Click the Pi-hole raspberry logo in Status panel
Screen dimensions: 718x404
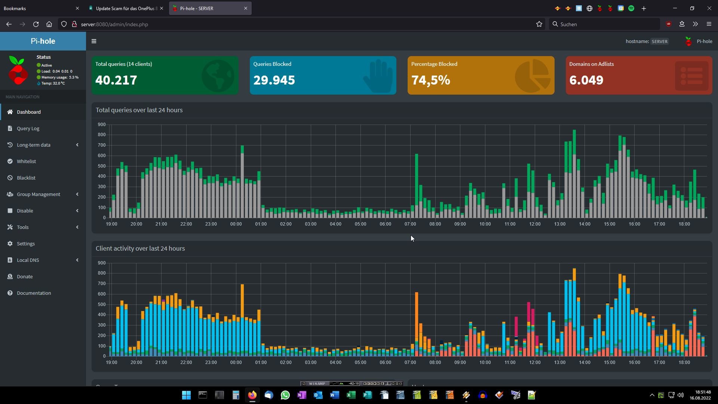tap(18, 70)
